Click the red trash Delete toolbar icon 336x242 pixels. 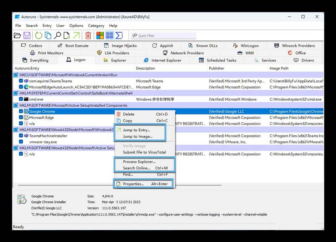(88, 35)
